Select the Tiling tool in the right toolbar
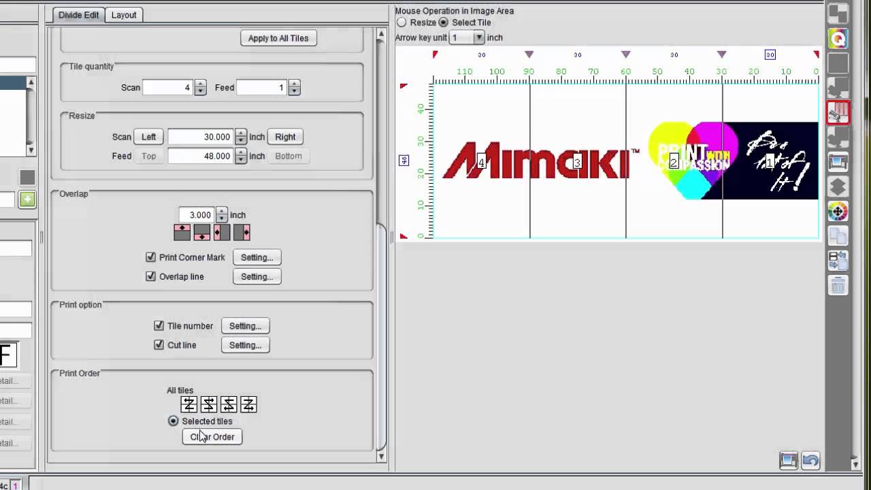This screenshot has width=871, height=490. coord(838,113)
